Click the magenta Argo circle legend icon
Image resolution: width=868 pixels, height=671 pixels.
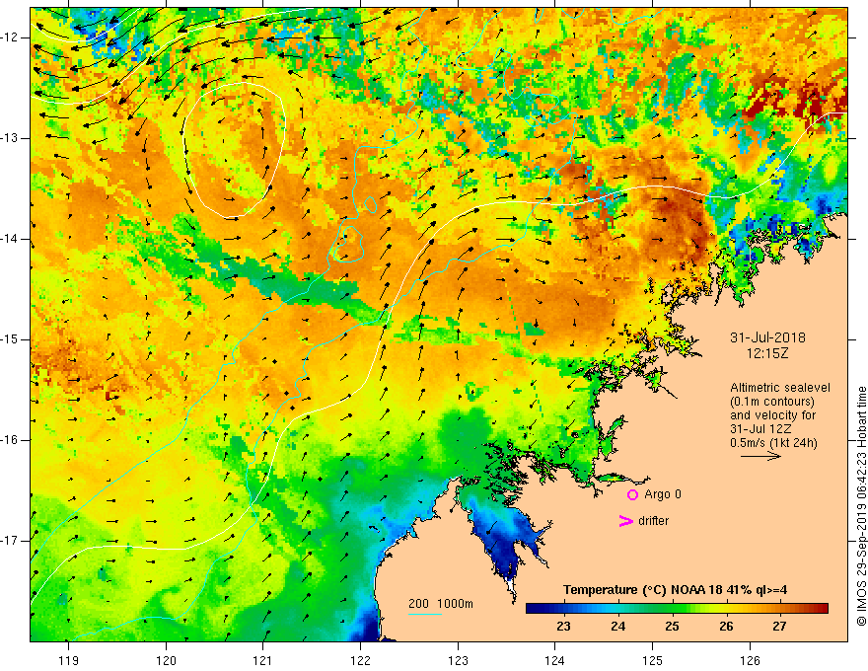[632, 494]
